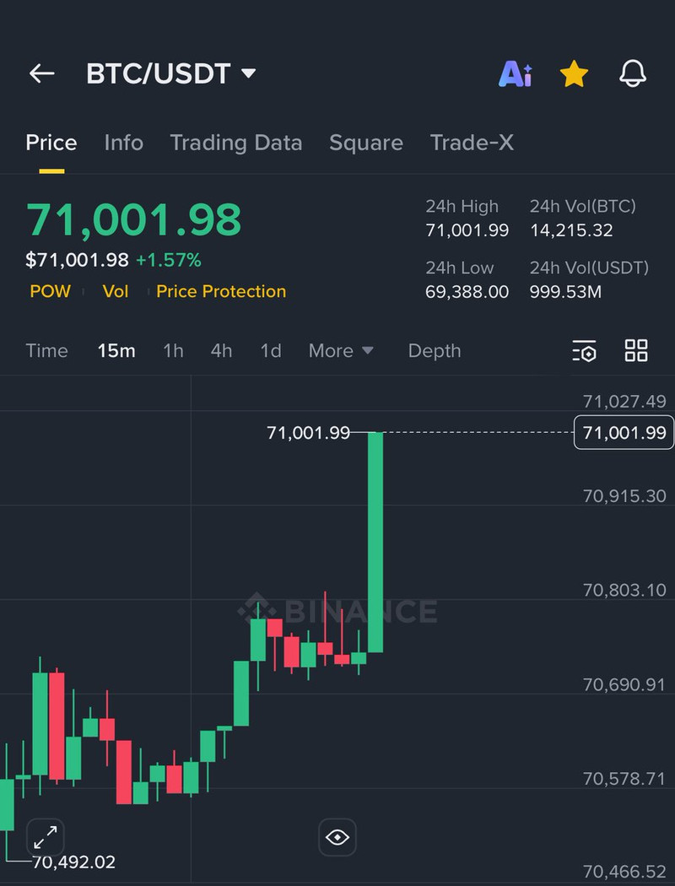Viewport: 675px width, 886px height.
Task: Click the tall green candlestick
Action: click(x=375, y=542)
